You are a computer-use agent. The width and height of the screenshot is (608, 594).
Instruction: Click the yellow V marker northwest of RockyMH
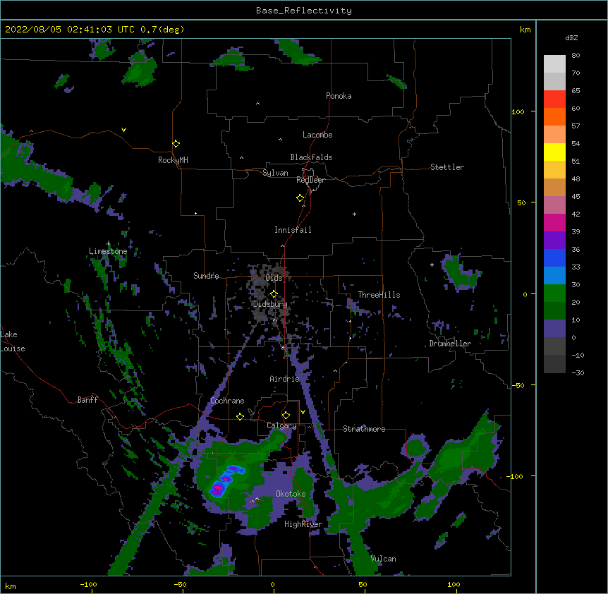[x=123, y=130]
